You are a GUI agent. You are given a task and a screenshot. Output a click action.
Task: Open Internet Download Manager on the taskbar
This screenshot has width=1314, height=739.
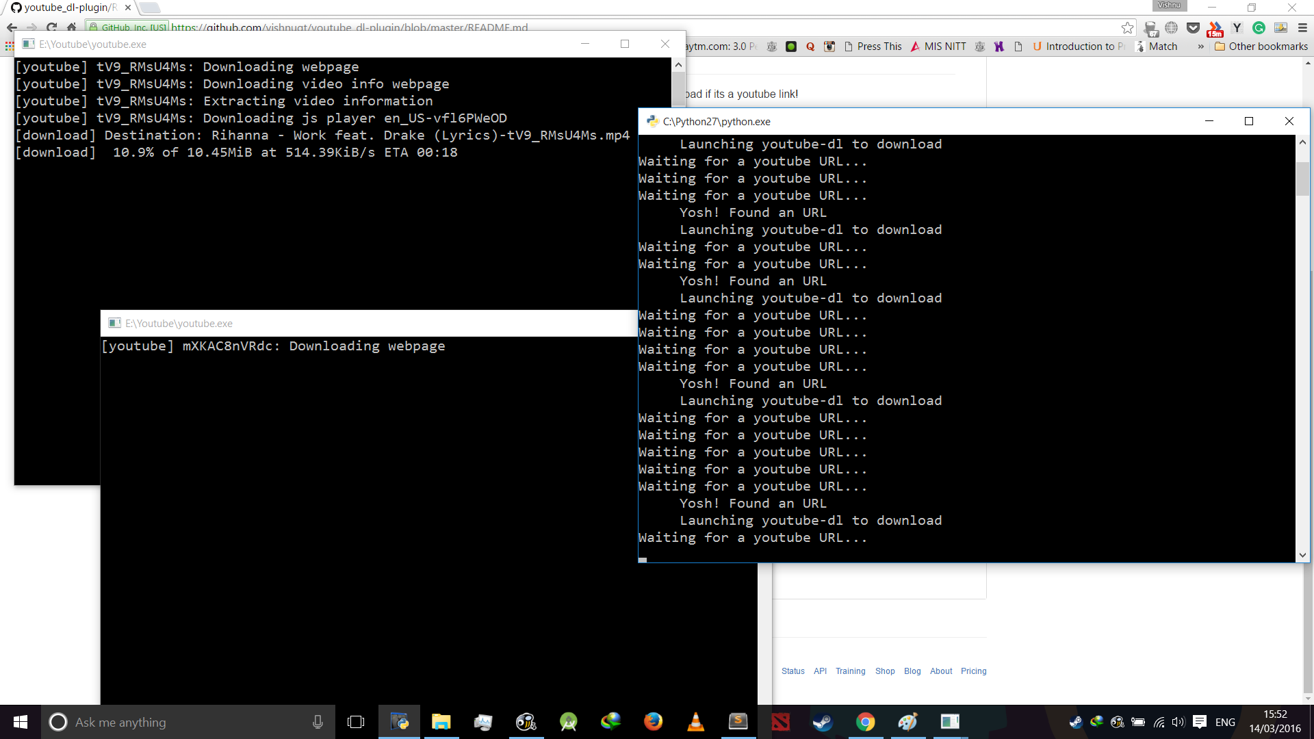point(611,722)
